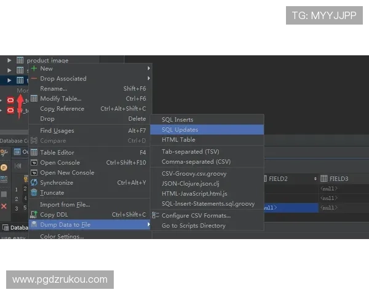Image resolution: width=369 pixels, height=295 pixels.
Task: Click the Copy DDL icon
Action: click(34, 214)
